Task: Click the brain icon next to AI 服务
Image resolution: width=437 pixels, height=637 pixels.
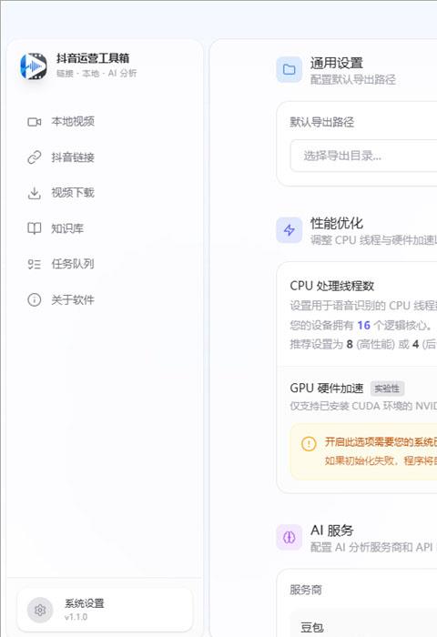Action: pos(289,537)
